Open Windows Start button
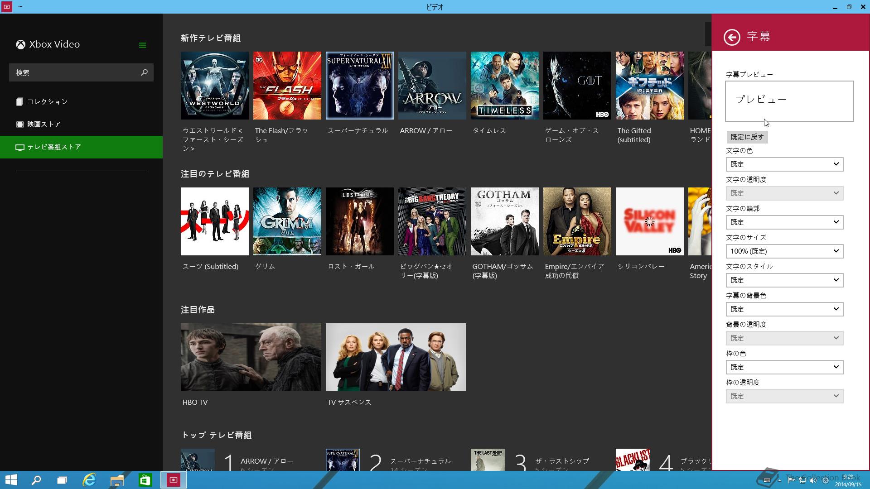Screen dimensions: 870x489 coord(11,480)
